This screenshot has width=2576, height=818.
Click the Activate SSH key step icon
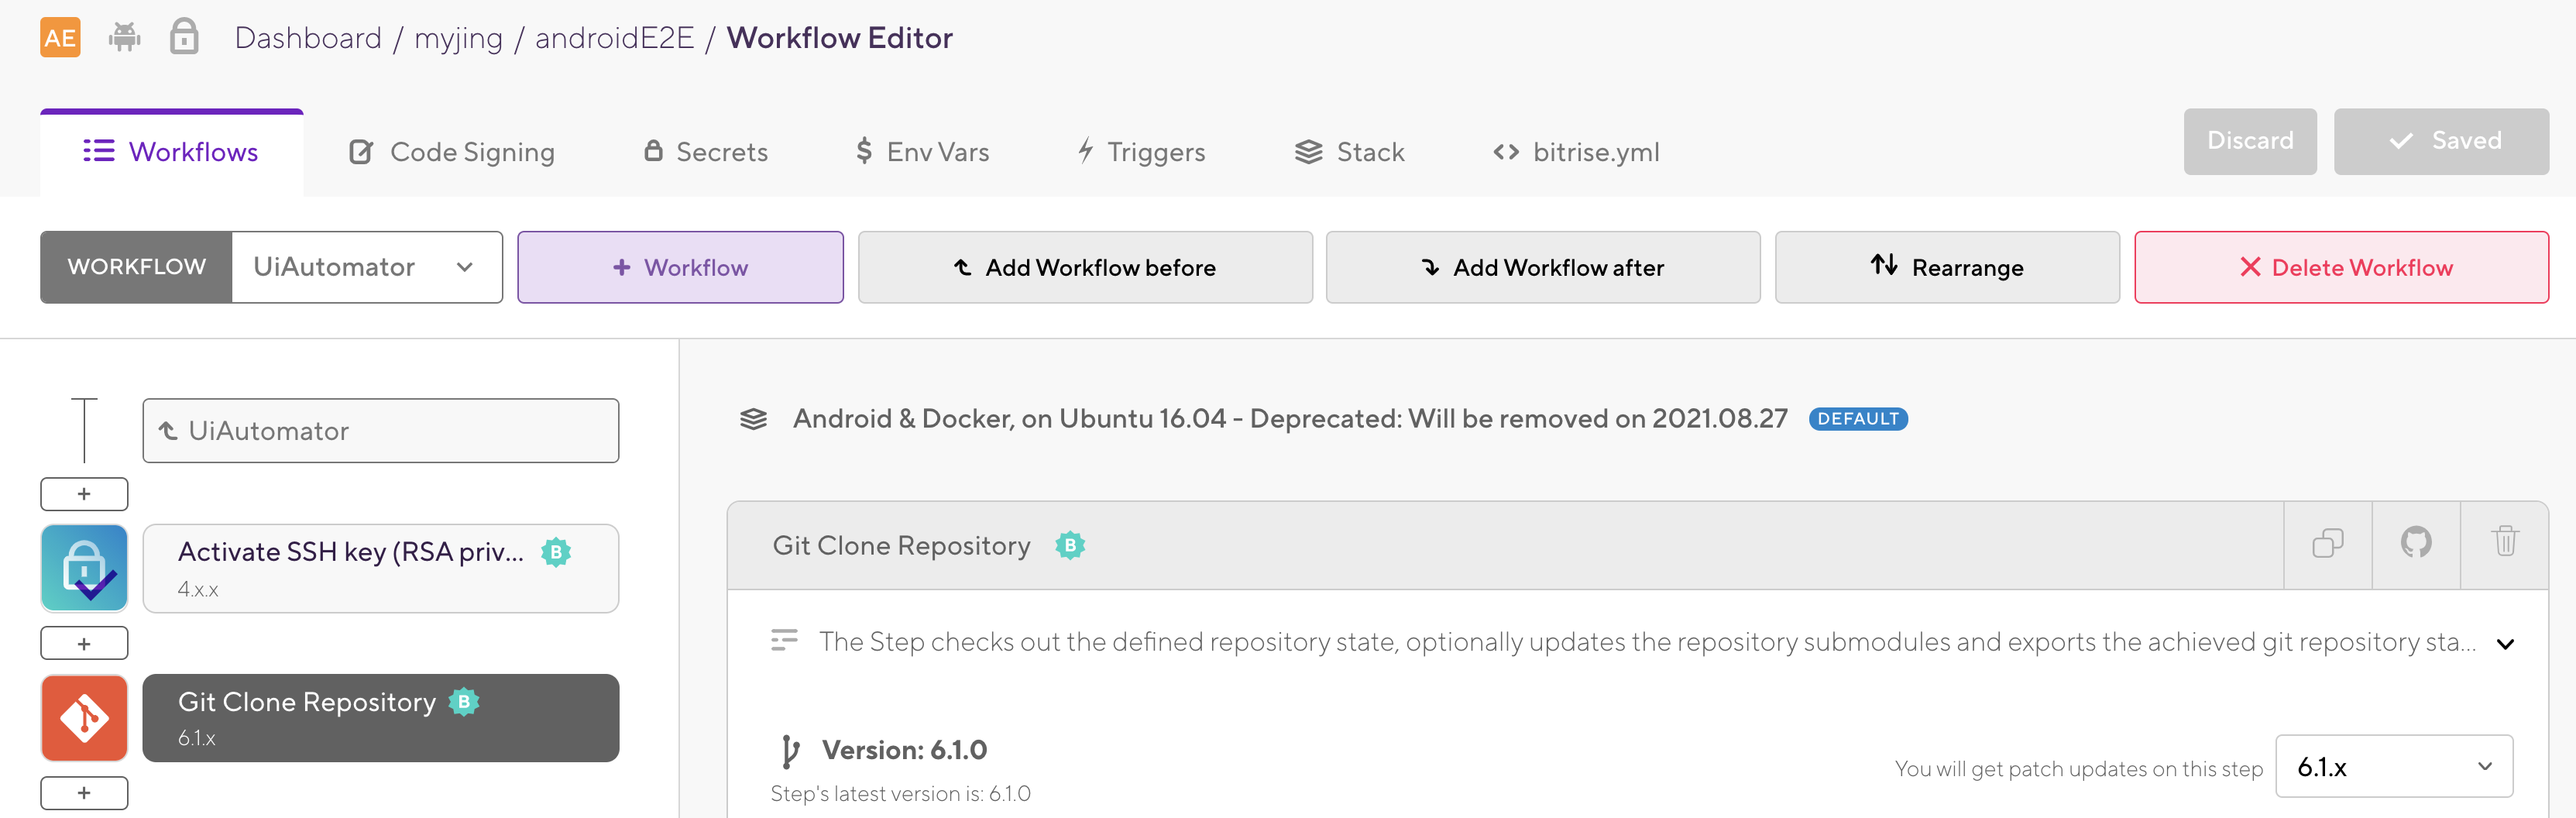(84, 567)
